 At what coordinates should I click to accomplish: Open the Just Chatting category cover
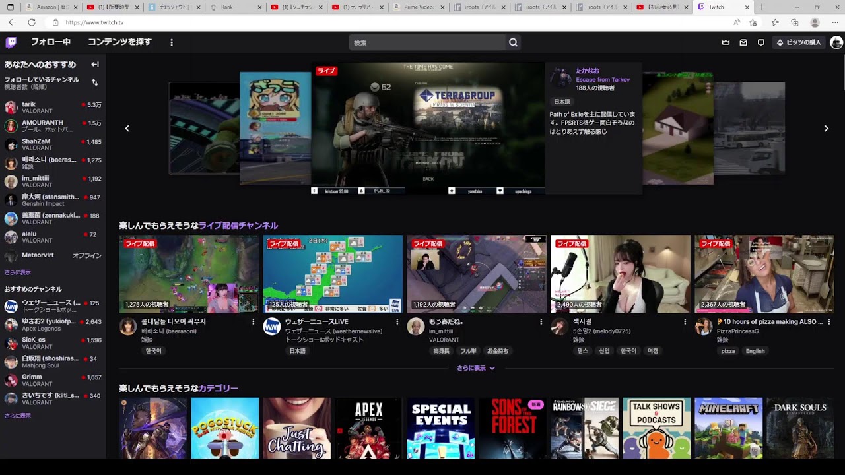tap(296, 428)
